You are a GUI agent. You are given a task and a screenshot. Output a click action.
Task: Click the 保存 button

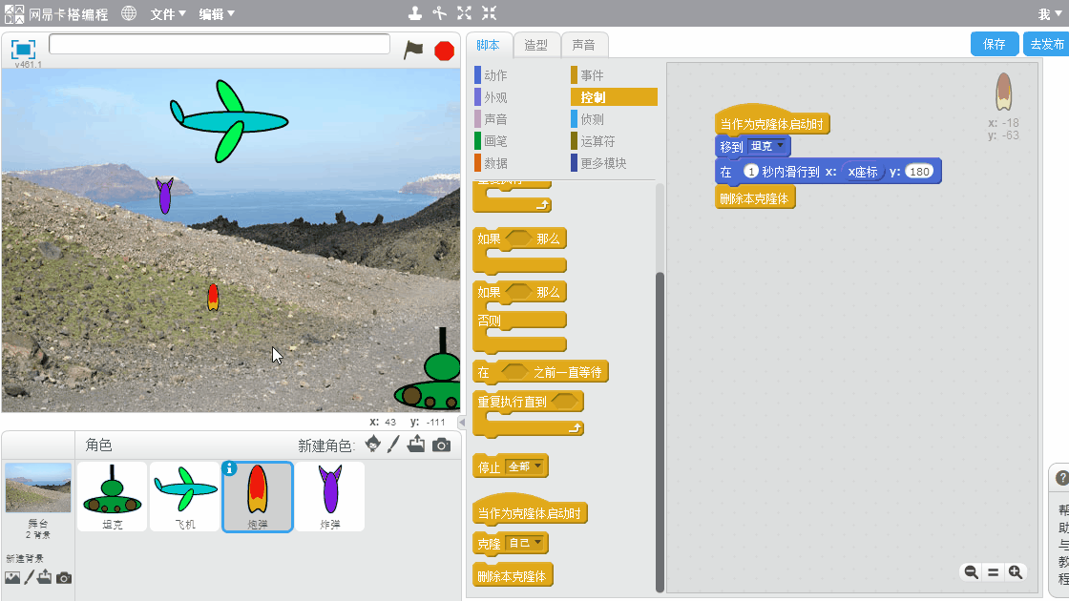pyautogui.click(x=994, y=44)
